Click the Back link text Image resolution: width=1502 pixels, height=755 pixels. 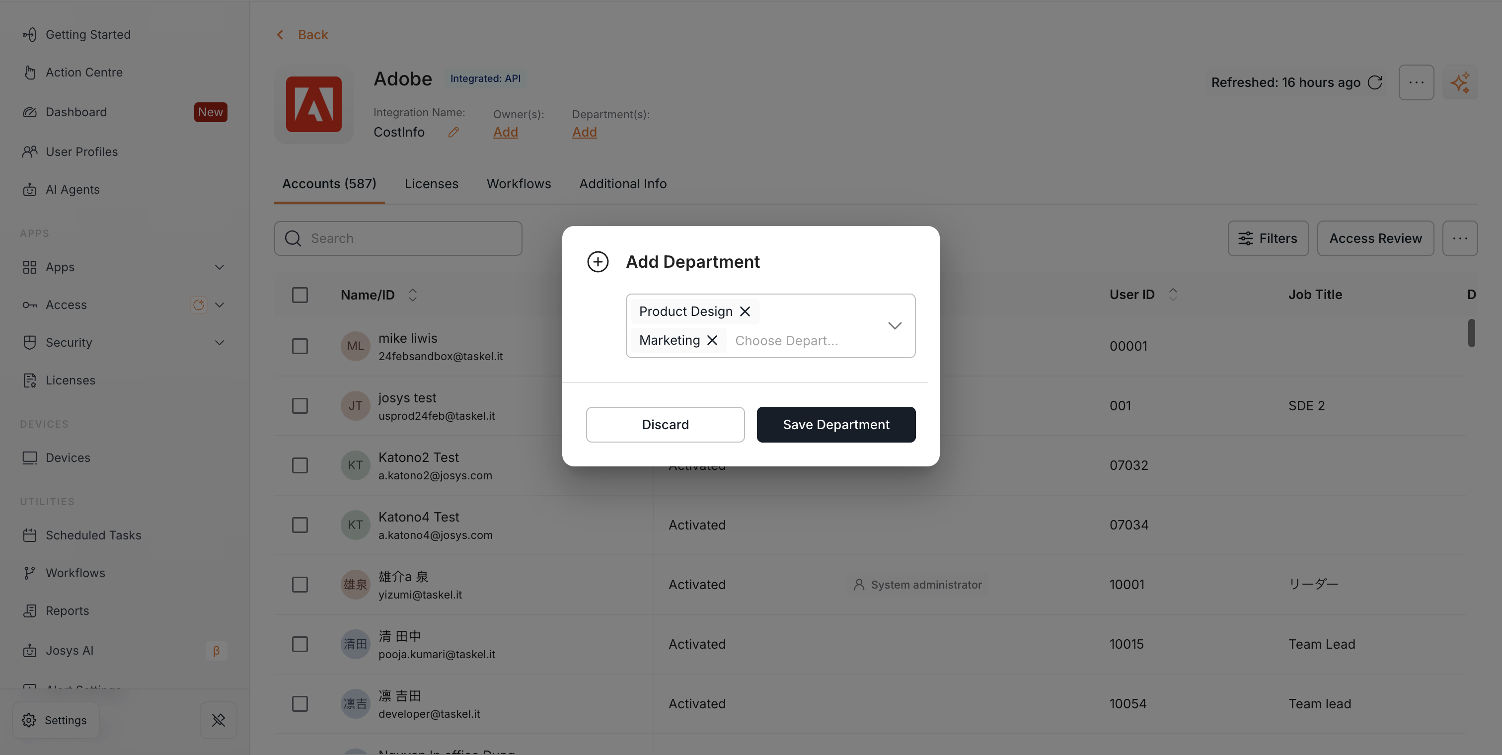[313, 35]
